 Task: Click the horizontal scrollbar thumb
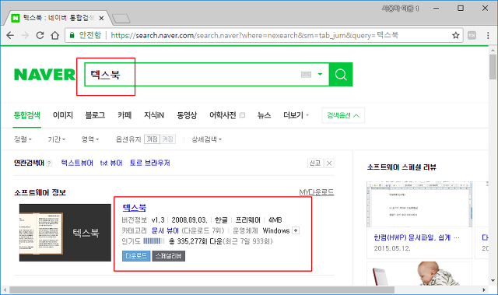click(202, 290)
